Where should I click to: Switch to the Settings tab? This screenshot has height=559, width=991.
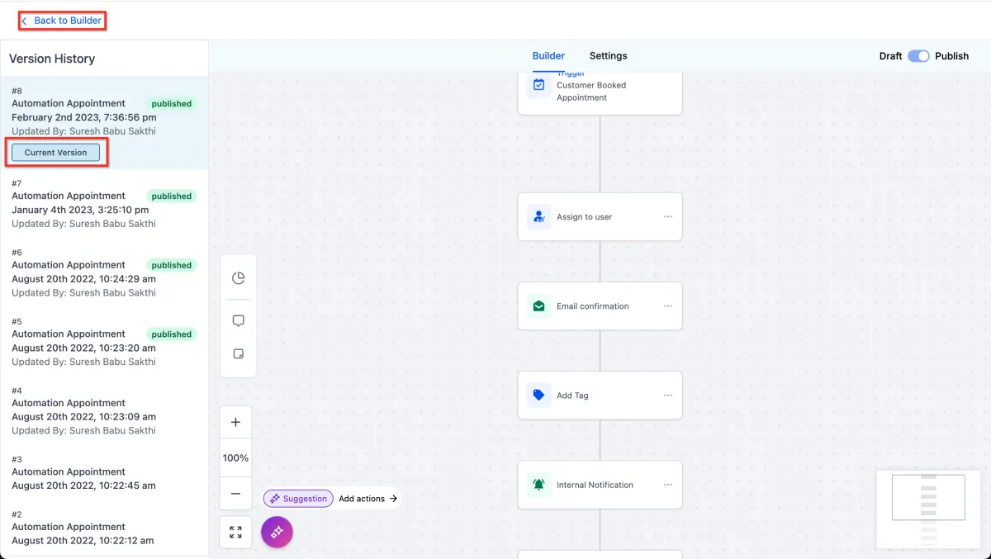coord(608,56)
